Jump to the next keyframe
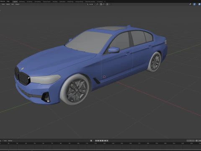Viewport: 201px width, 151px height. click(x=105, y=141)
